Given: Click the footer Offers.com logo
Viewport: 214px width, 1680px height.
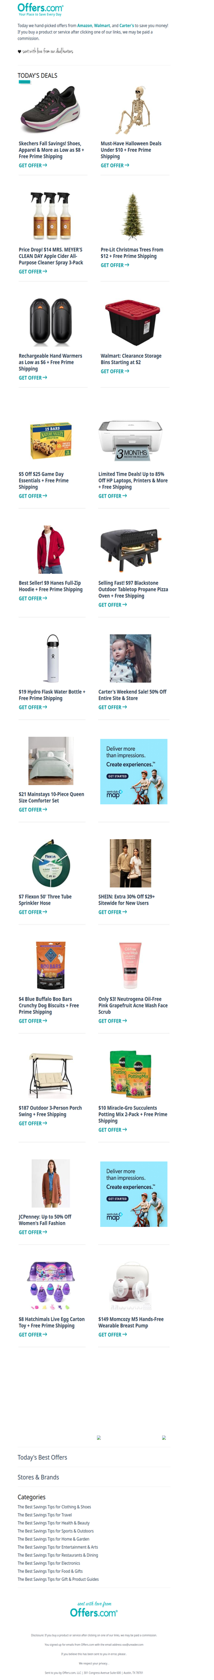Looking at the screenshot, I should click(x=94, y=1610).
